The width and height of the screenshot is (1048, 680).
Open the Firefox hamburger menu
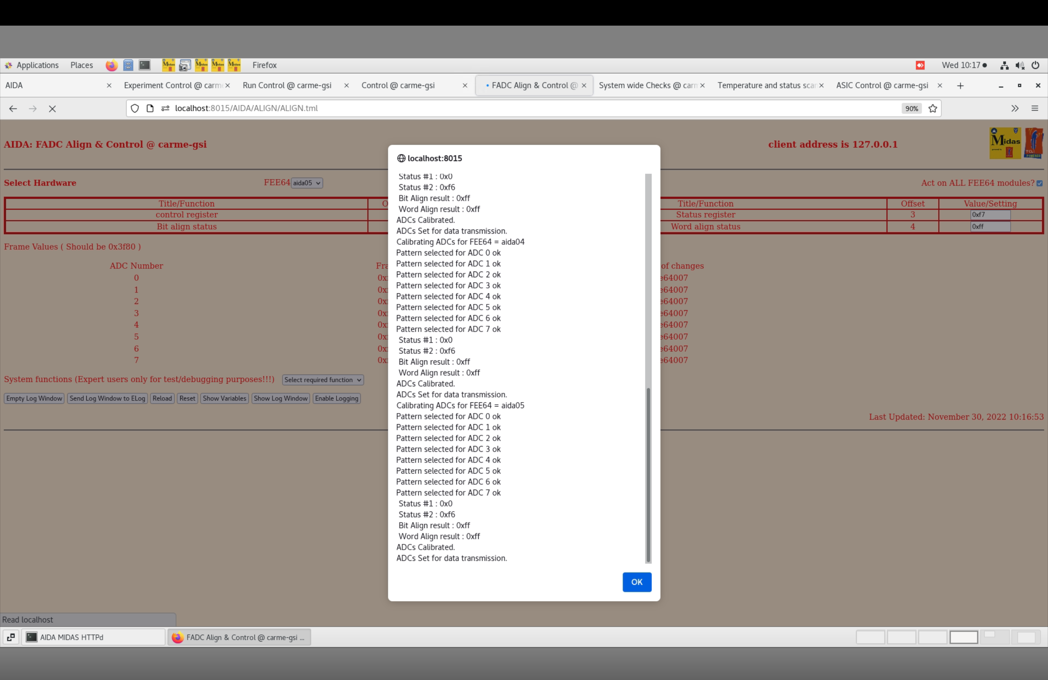pyautogui.click(x=1034, y=108)
